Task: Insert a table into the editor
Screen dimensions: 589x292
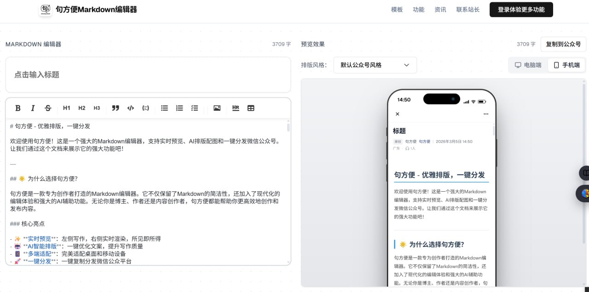Action: coord(251,108)
